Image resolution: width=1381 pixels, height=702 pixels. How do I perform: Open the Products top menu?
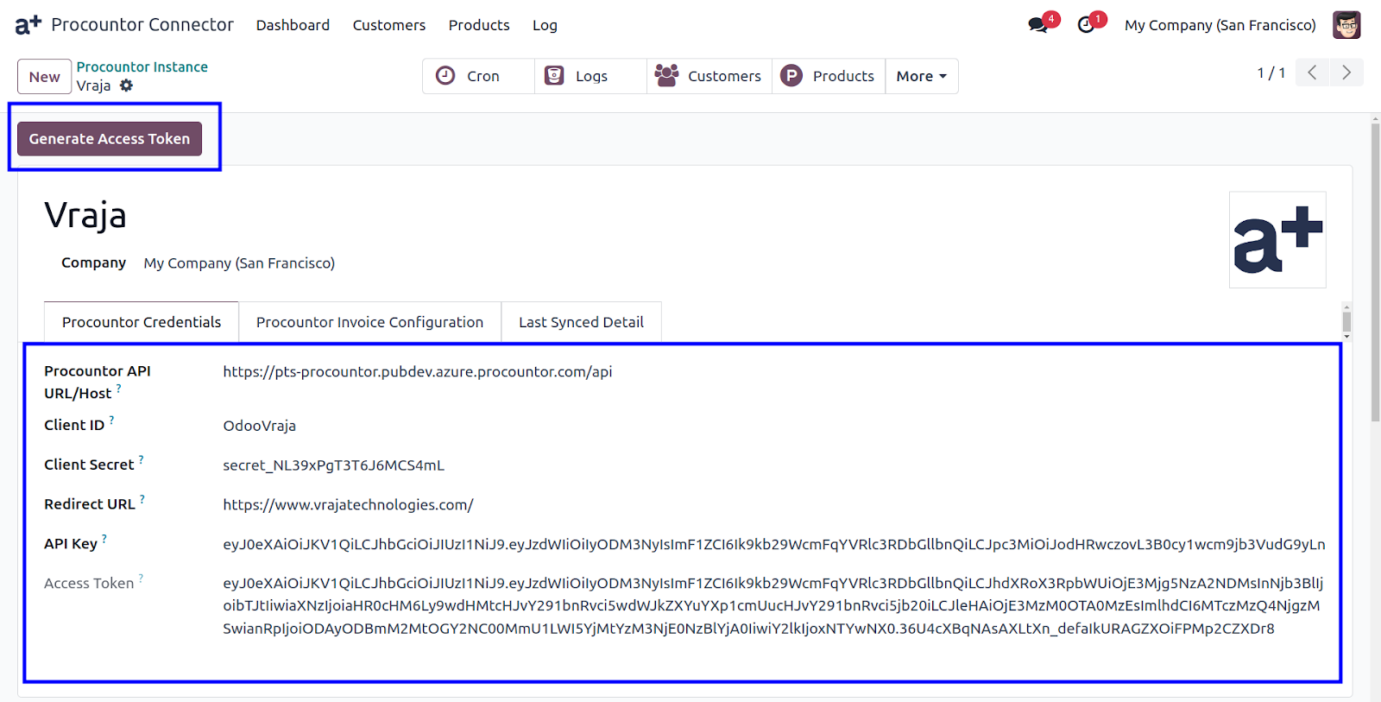click(x=479, y=25)
